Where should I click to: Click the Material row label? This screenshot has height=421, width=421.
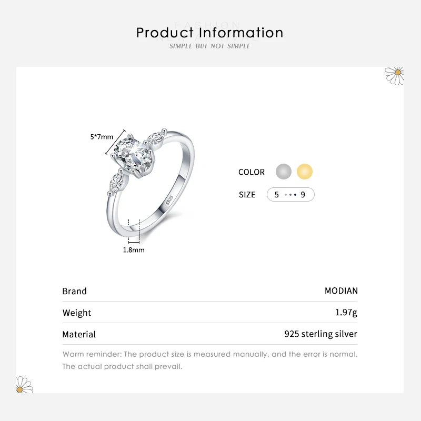tap(79, 334)
